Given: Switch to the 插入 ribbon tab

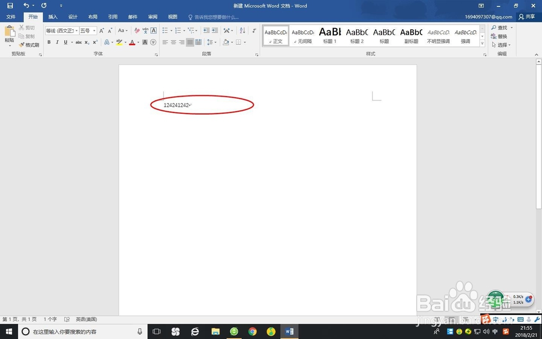Looking at the screenshot, I should [x=53, y=17].
